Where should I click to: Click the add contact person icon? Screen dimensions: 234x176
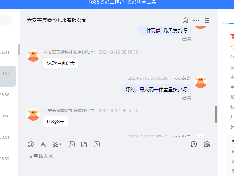tap(186, 20)
